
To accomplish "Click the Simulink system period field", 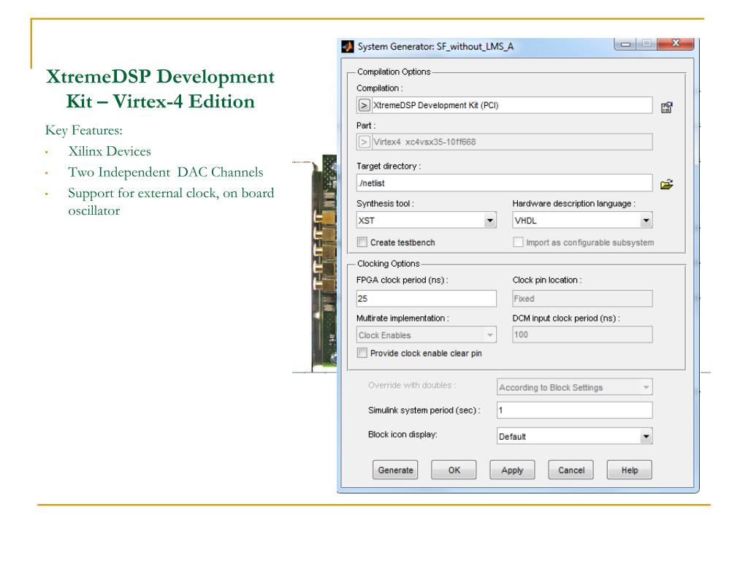I will click(574, 411).
